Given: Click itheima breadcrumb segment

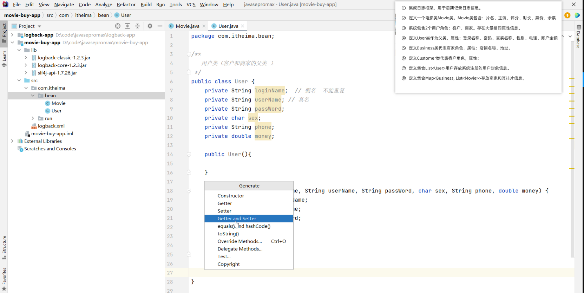Looking at the screenshot, I should (83, 15).
